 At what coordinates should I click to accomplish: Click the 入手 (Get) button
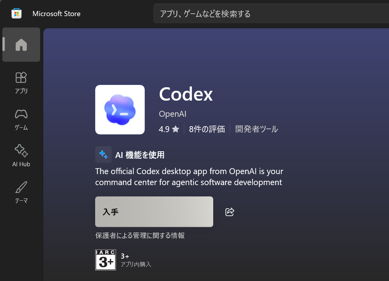tap(154, 212)
